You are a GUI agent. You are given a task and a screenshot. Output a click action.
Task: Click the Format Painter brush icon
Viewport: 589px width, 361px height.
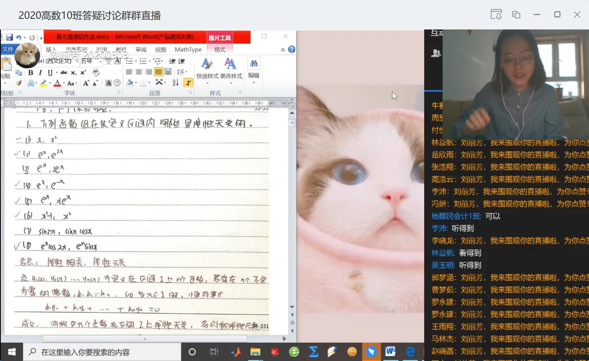coord(18,83)
